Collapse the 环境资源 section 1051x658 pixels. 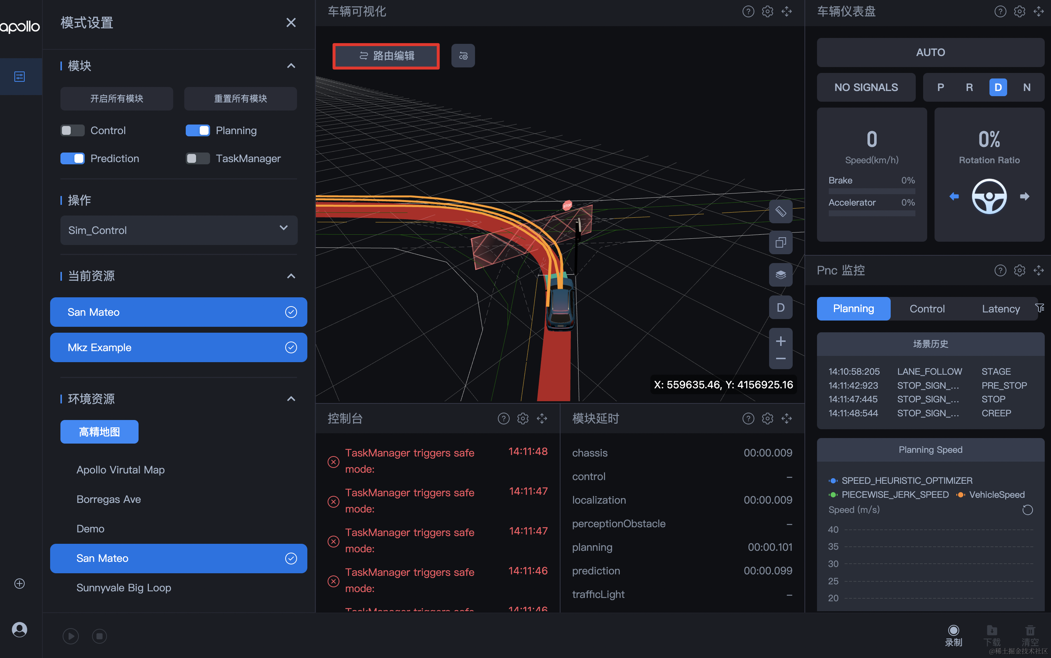(x=291, y=399)
